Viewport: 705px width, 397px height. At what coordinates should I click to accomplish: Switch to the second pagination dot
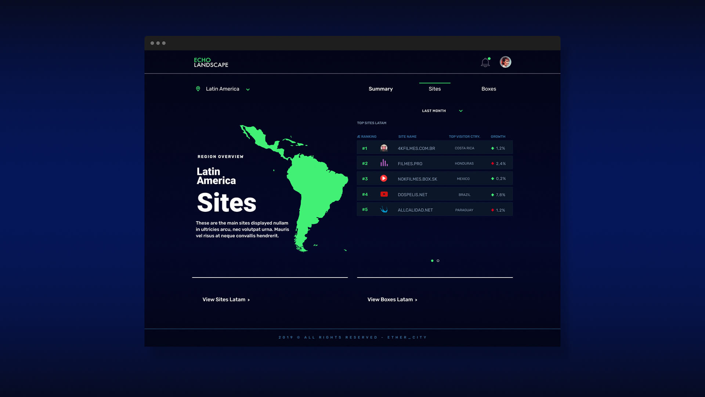coord(438,261)
